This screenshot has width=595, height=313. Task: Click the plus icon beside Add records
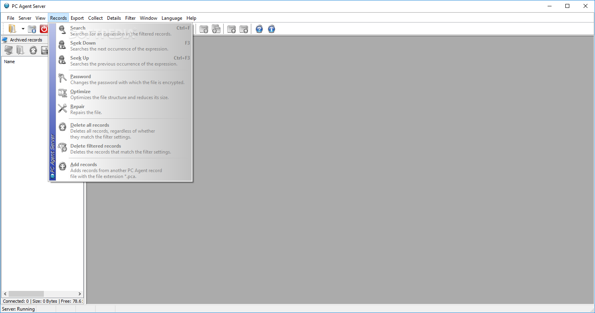coord(62,167)
